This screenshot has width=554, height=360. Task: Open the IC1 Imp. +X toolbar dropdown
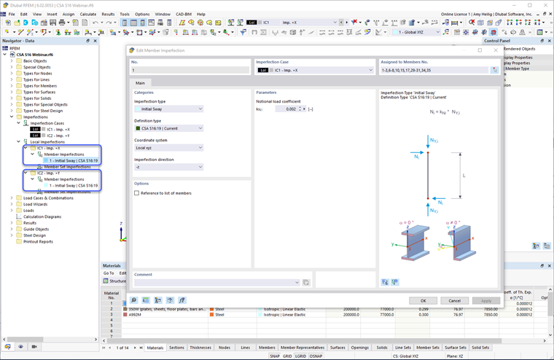(292, 23)
